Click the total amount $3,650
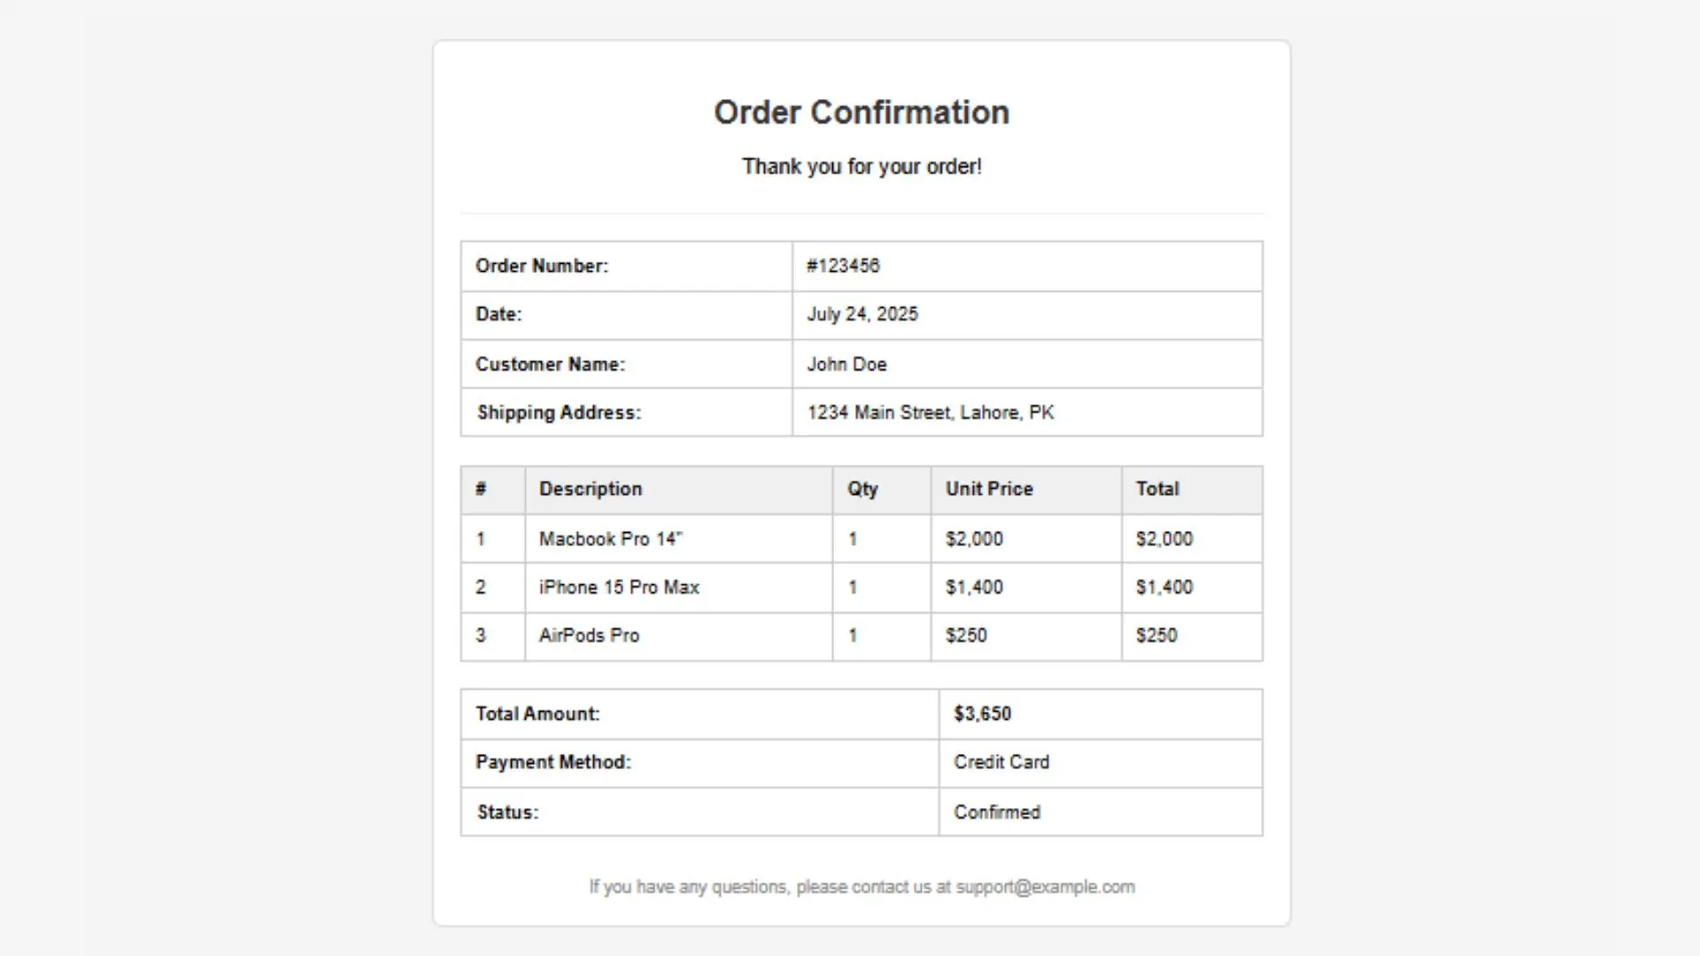This screenshot has width=1700, height=956. [982, 713]
